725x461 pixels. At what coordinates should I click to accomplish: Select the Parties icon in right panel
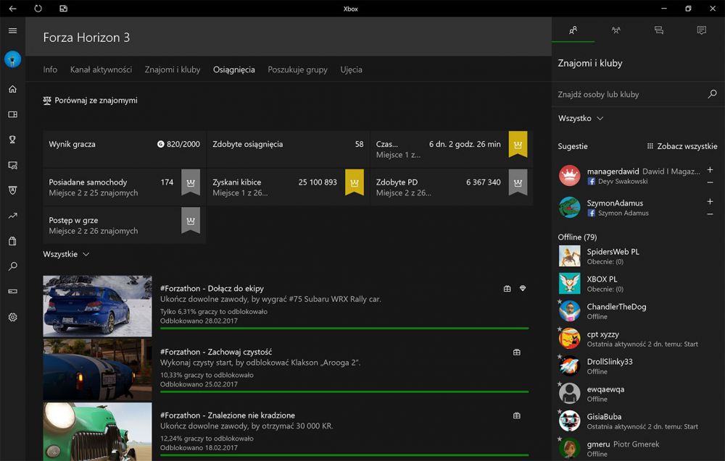tap(616, 30)
